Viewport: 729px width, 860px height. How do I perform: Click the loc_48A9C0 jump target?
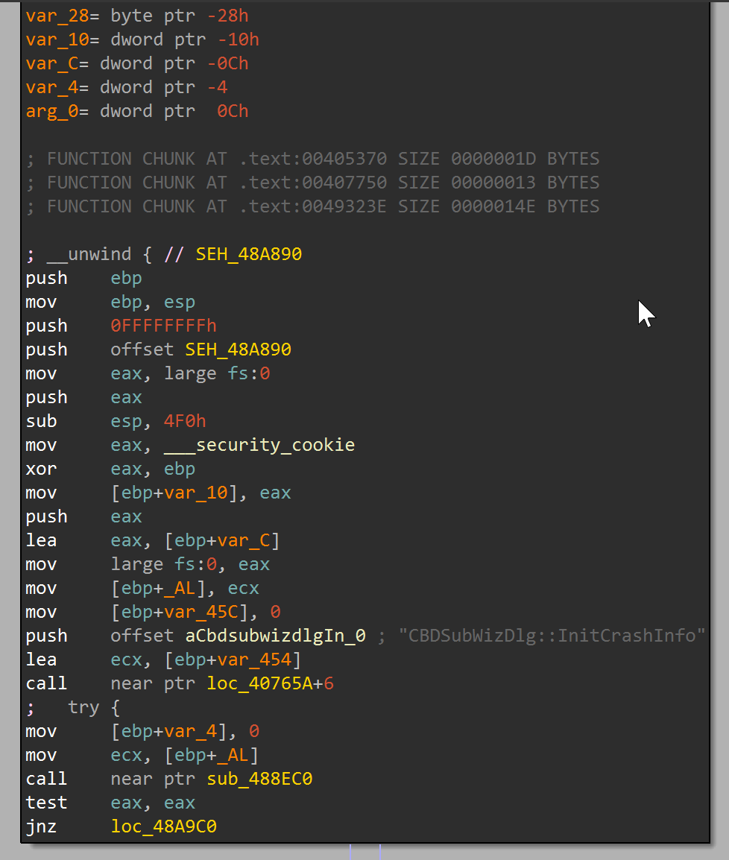[x=164, y=826]
